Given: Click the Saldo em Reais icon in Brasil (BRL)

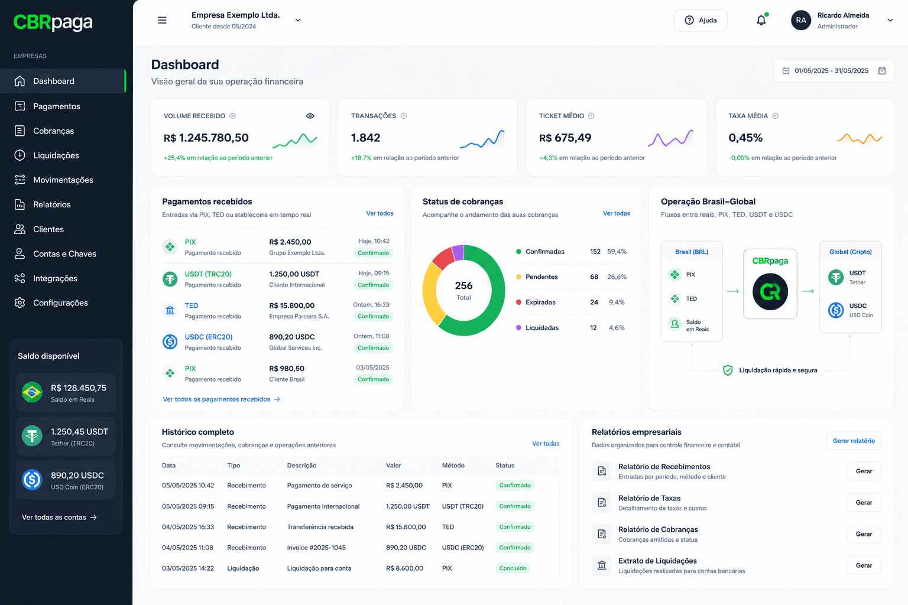Looking at the screenshot, I should pyautogui.click(x=674, y=324).
